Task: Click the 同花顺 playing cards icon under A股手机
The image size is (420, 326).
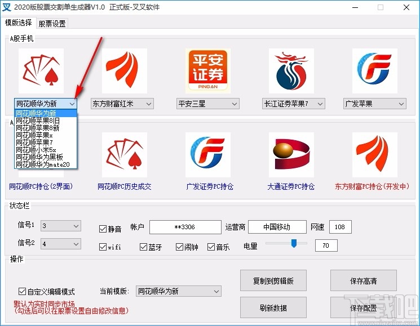Action: pyautogui.click(x=41, y=71)
